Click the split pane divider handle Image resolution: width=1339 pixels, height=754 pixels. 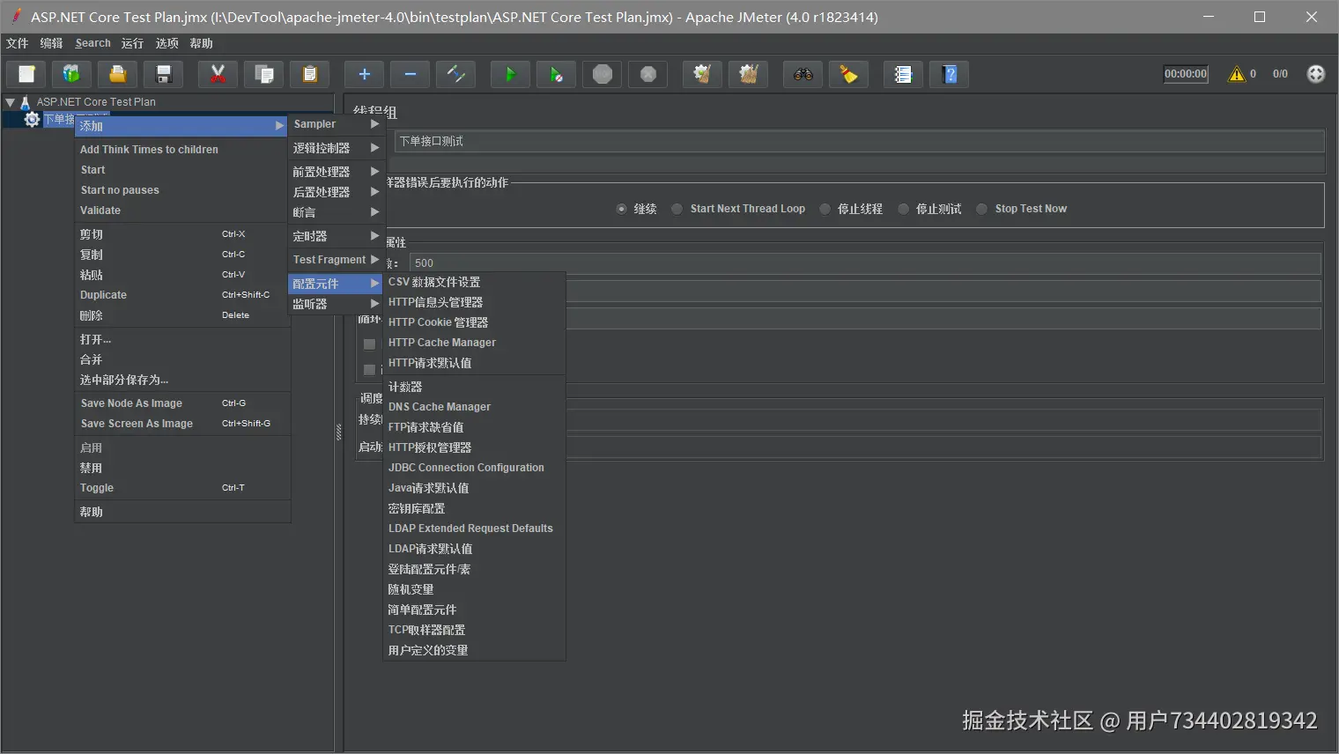pyautogui.click(x=338, y=432)
